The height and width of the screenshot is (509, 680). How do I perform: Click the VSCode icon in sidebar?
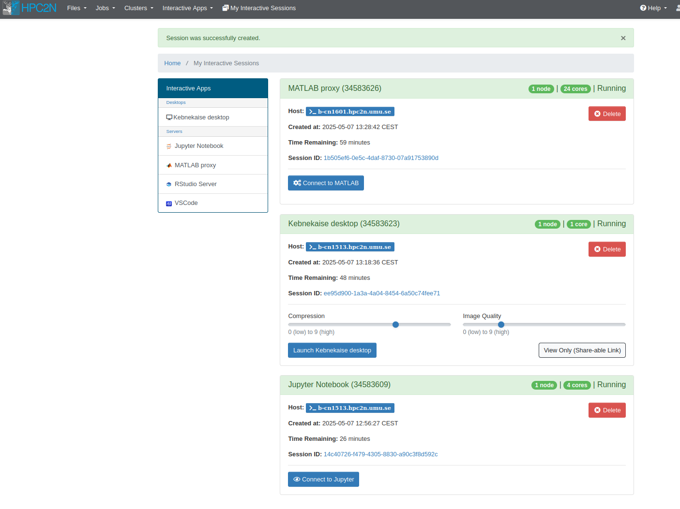169,204
